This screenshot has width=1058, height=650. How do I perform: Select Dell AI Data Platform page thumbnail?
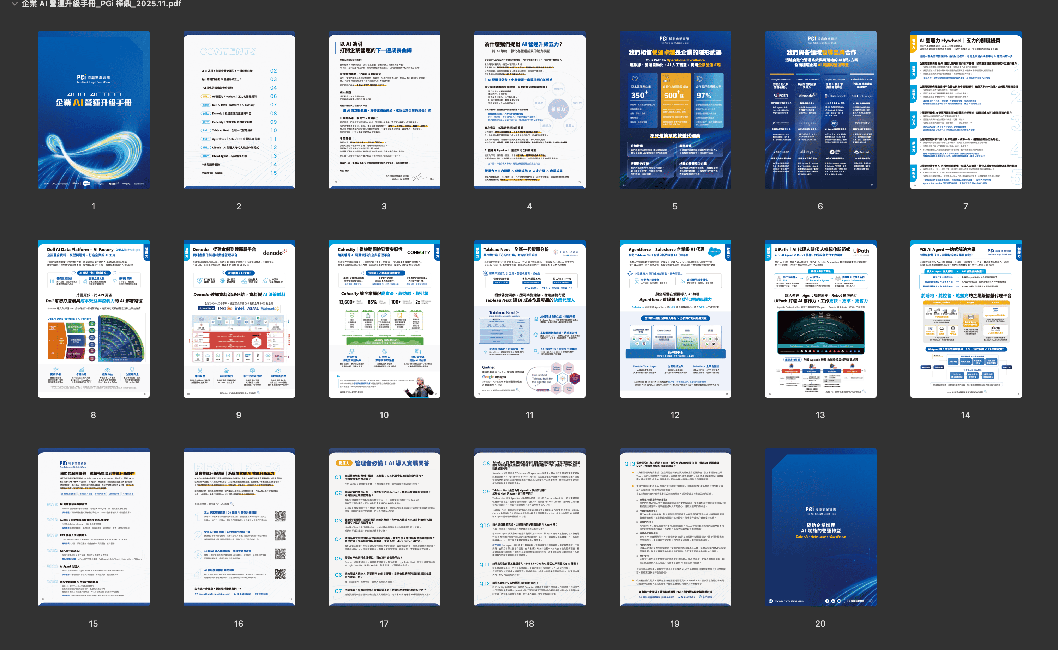click(94, 319)
